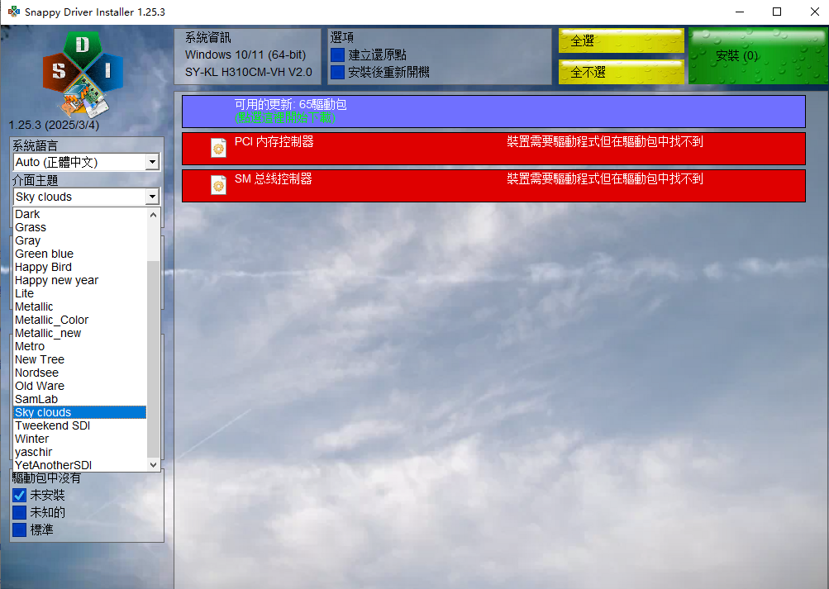Pick the Green blue theme
Screen dimensions: 829x589
(80, 254)
